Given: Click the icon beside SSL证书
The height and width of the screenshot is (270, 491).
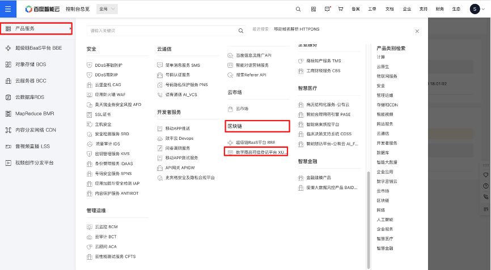Looking at the screenshot, I should [89, 115].
